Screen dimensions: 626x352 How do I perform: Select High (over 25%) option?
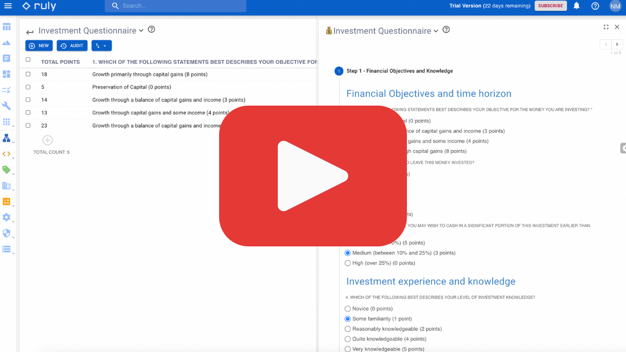(x=348, y=263)
